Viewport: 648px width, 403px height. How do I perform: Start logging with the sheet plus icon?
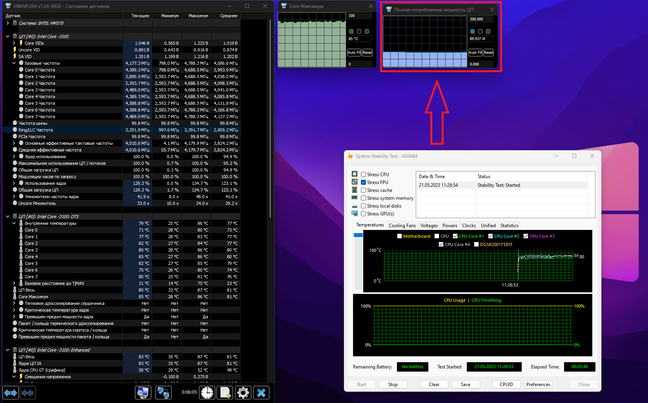(225, 392)
